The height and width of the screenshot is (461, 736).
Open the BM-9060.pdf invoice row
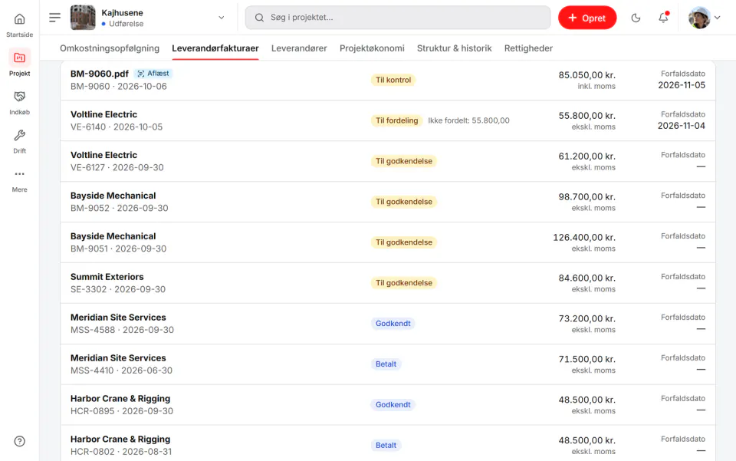pyautogui.click(x=388, y=80)
